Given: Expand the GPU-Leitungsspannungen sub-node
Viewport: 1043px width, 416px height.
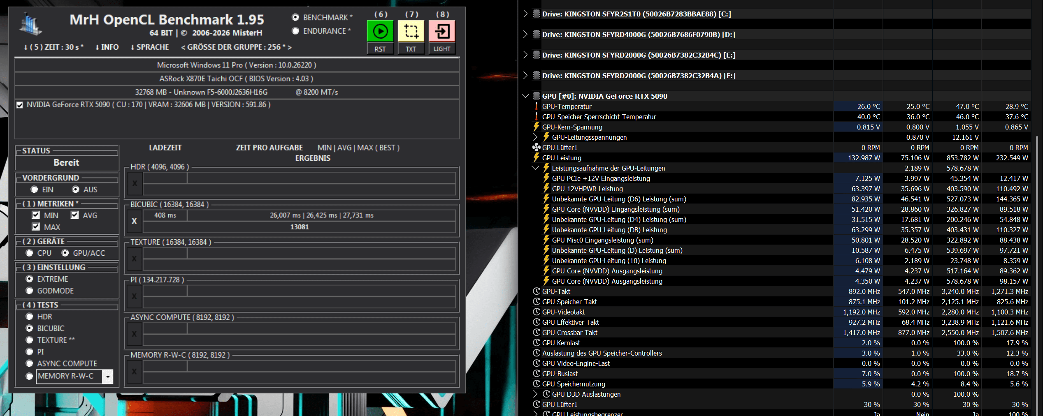Looking at the screenshot, I should [535, 137].
